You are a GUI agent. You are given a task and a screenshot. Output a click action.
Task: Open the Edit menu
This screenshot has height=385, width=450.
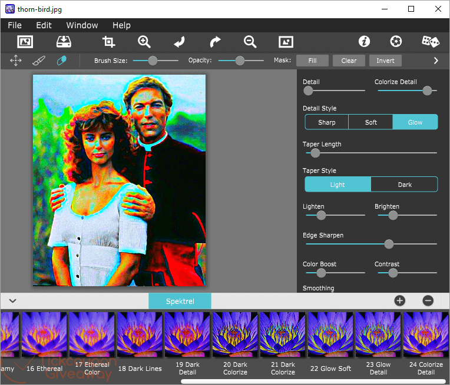(44, 25)
